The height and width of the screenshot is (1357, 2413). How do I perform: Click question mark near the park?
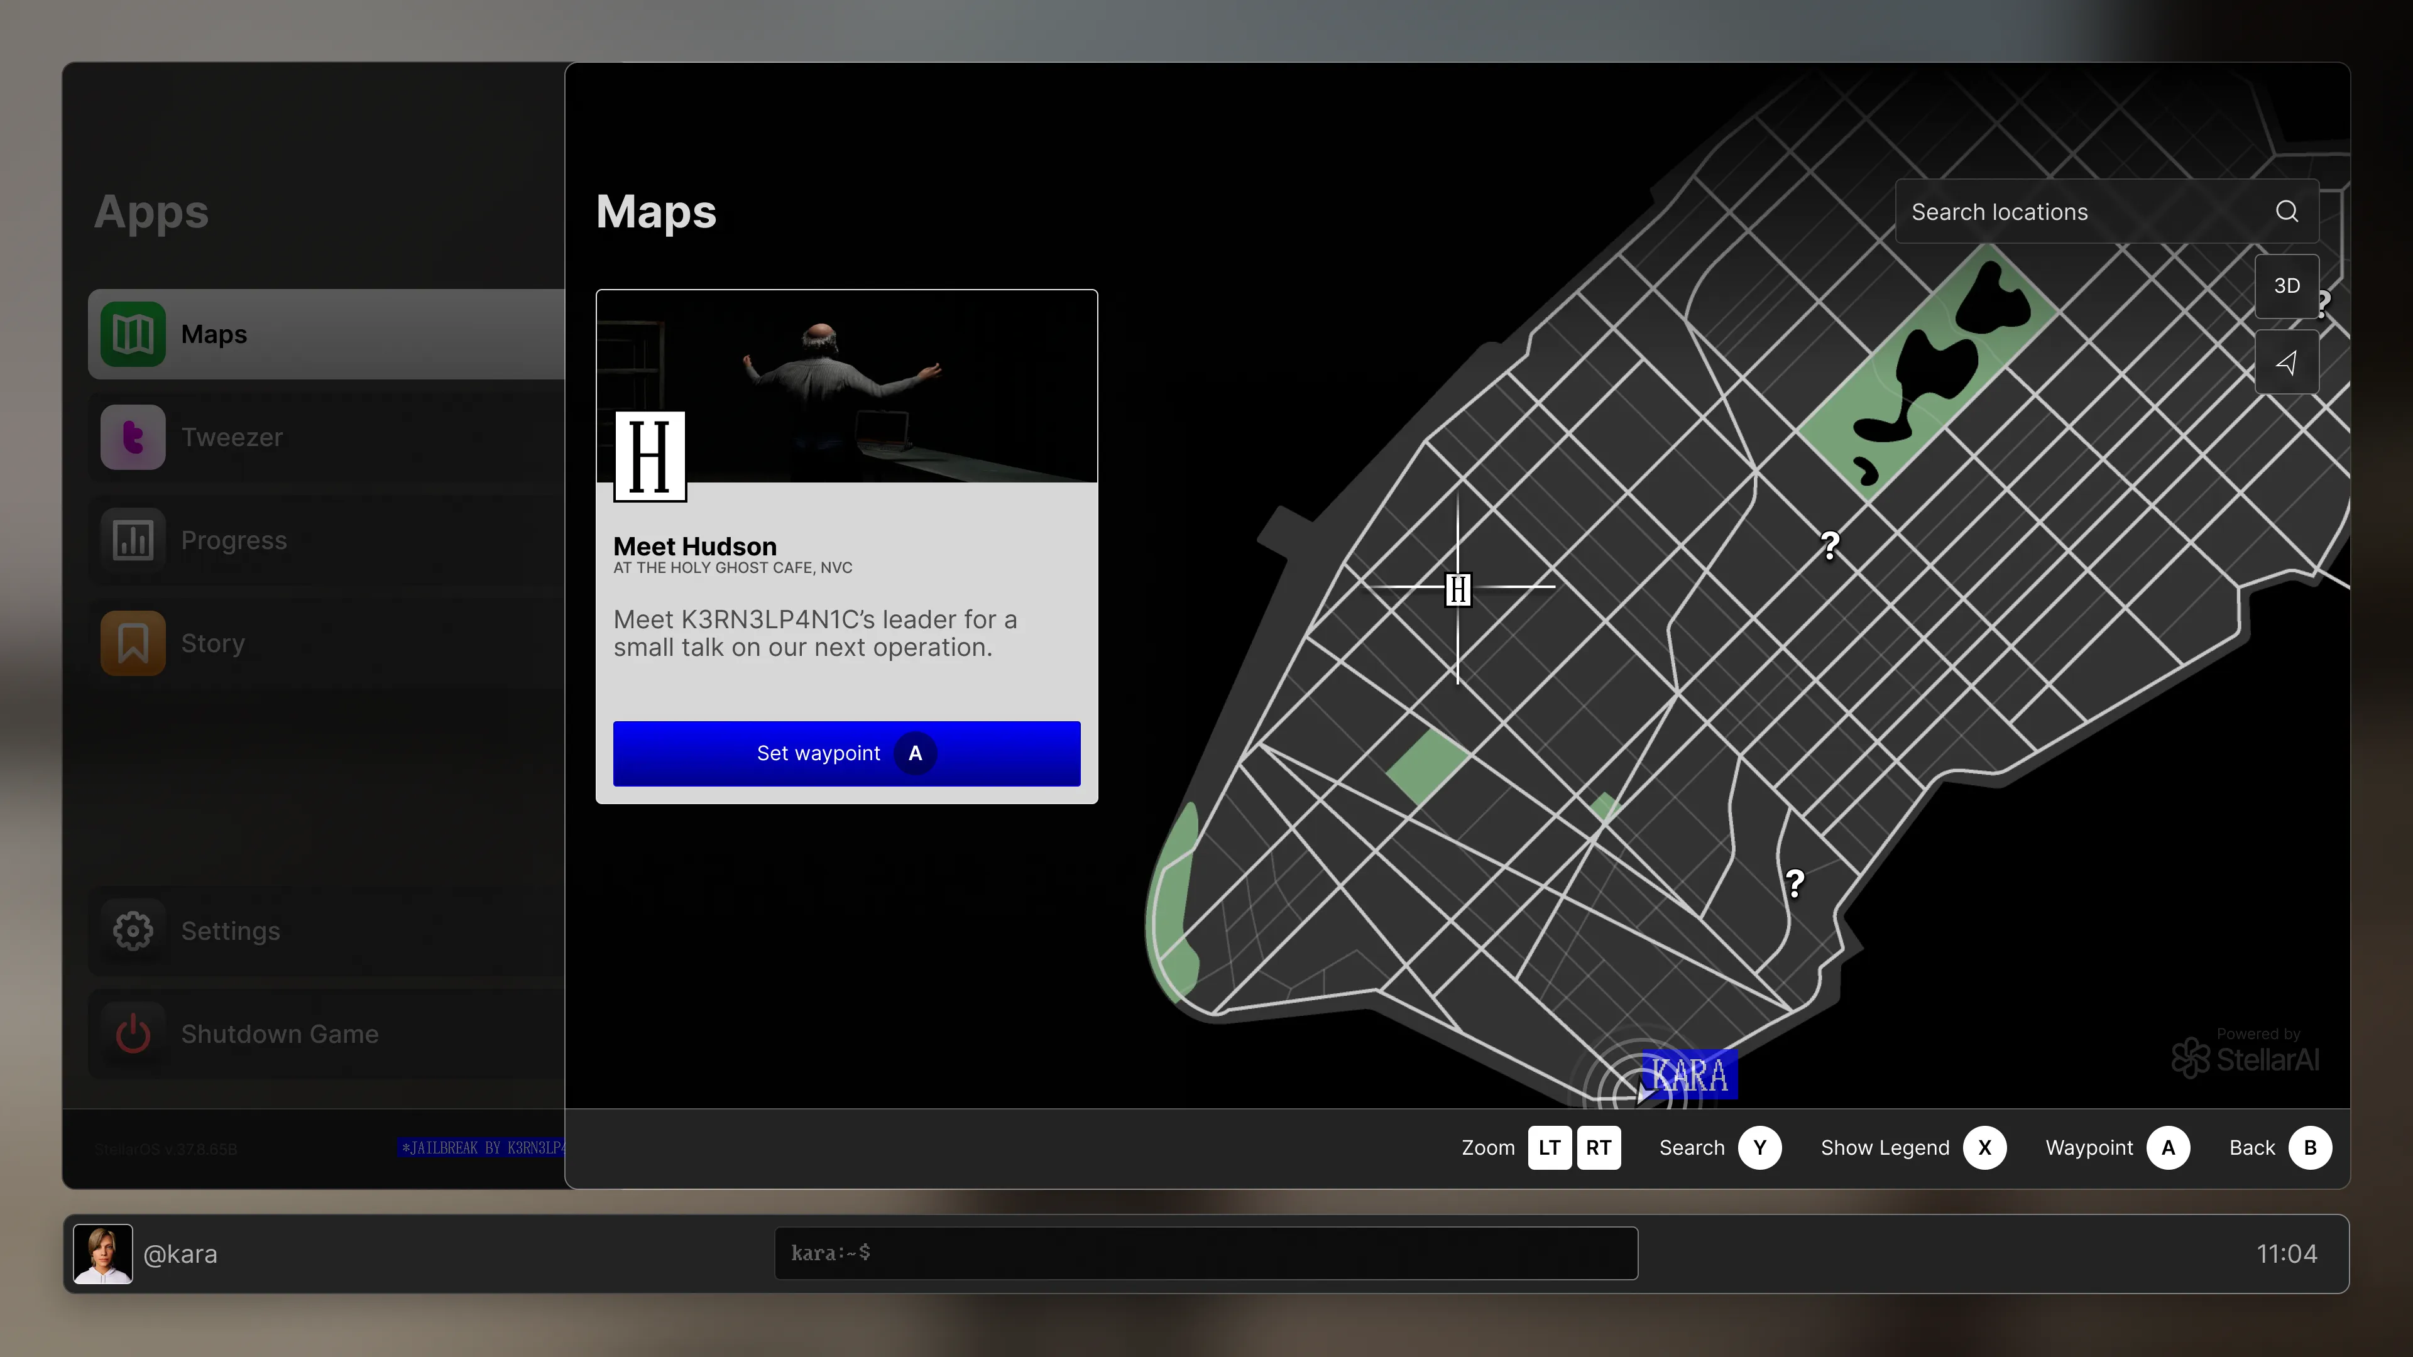[1829, 545]
